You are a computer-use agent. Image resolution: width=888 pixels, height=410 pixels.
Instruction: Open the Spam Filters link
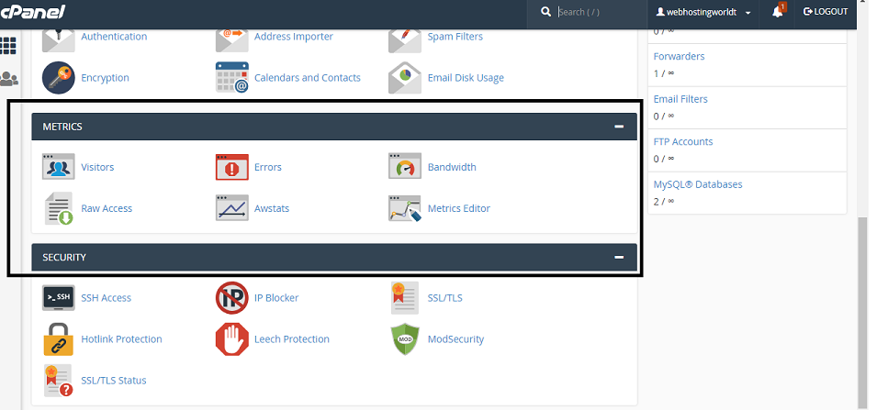point(455,36)
